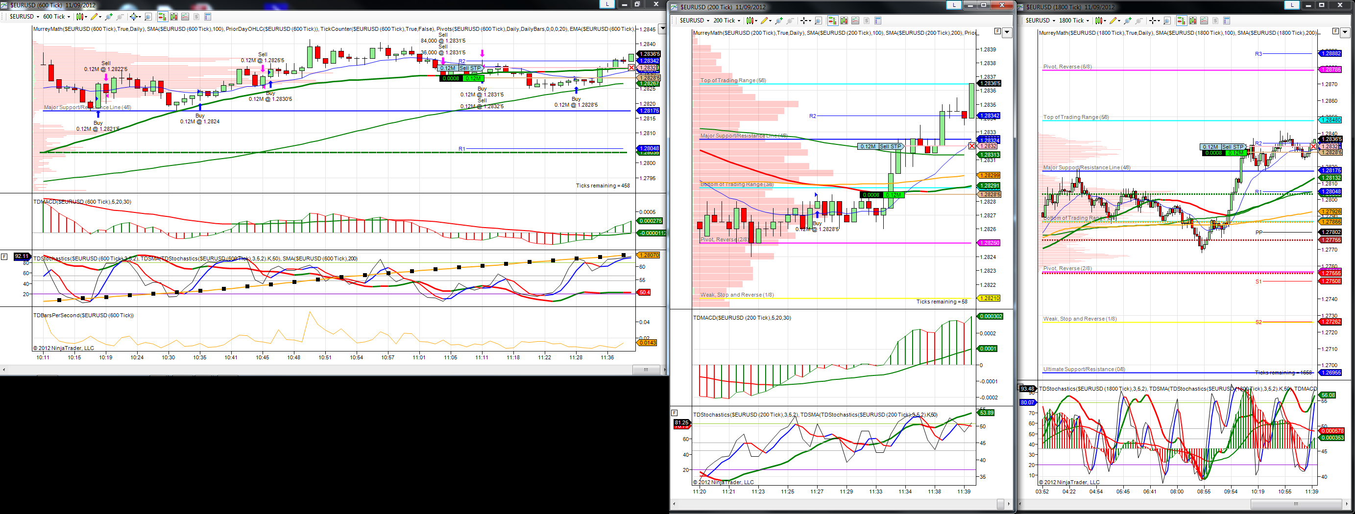Toggle Chart Trader in the 600 Tick toolbar

pos(163,17)
